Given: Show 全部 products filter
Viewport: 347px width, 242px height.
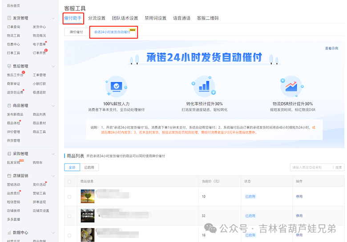Looking at the screenshot, I should click(x=72, y=167).
